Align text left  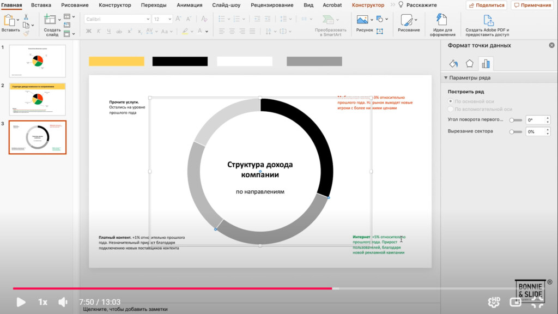tap(222, 31)
